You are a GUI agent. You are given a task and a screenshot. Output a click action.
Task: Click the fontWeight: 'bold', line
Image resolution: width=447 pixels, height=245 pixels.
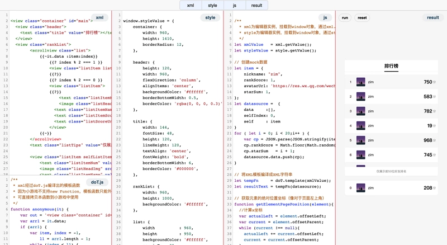tap(165, 157)
